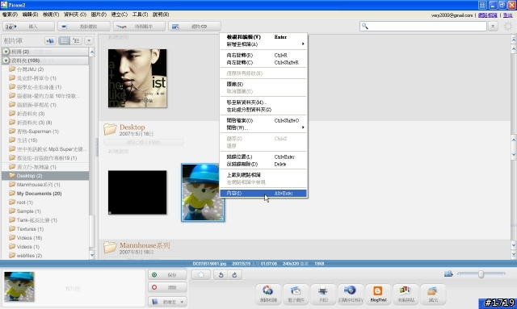Click the email envelope icon button
The image size is (517, 309).
pyautogui.click(x=296, y=294)
